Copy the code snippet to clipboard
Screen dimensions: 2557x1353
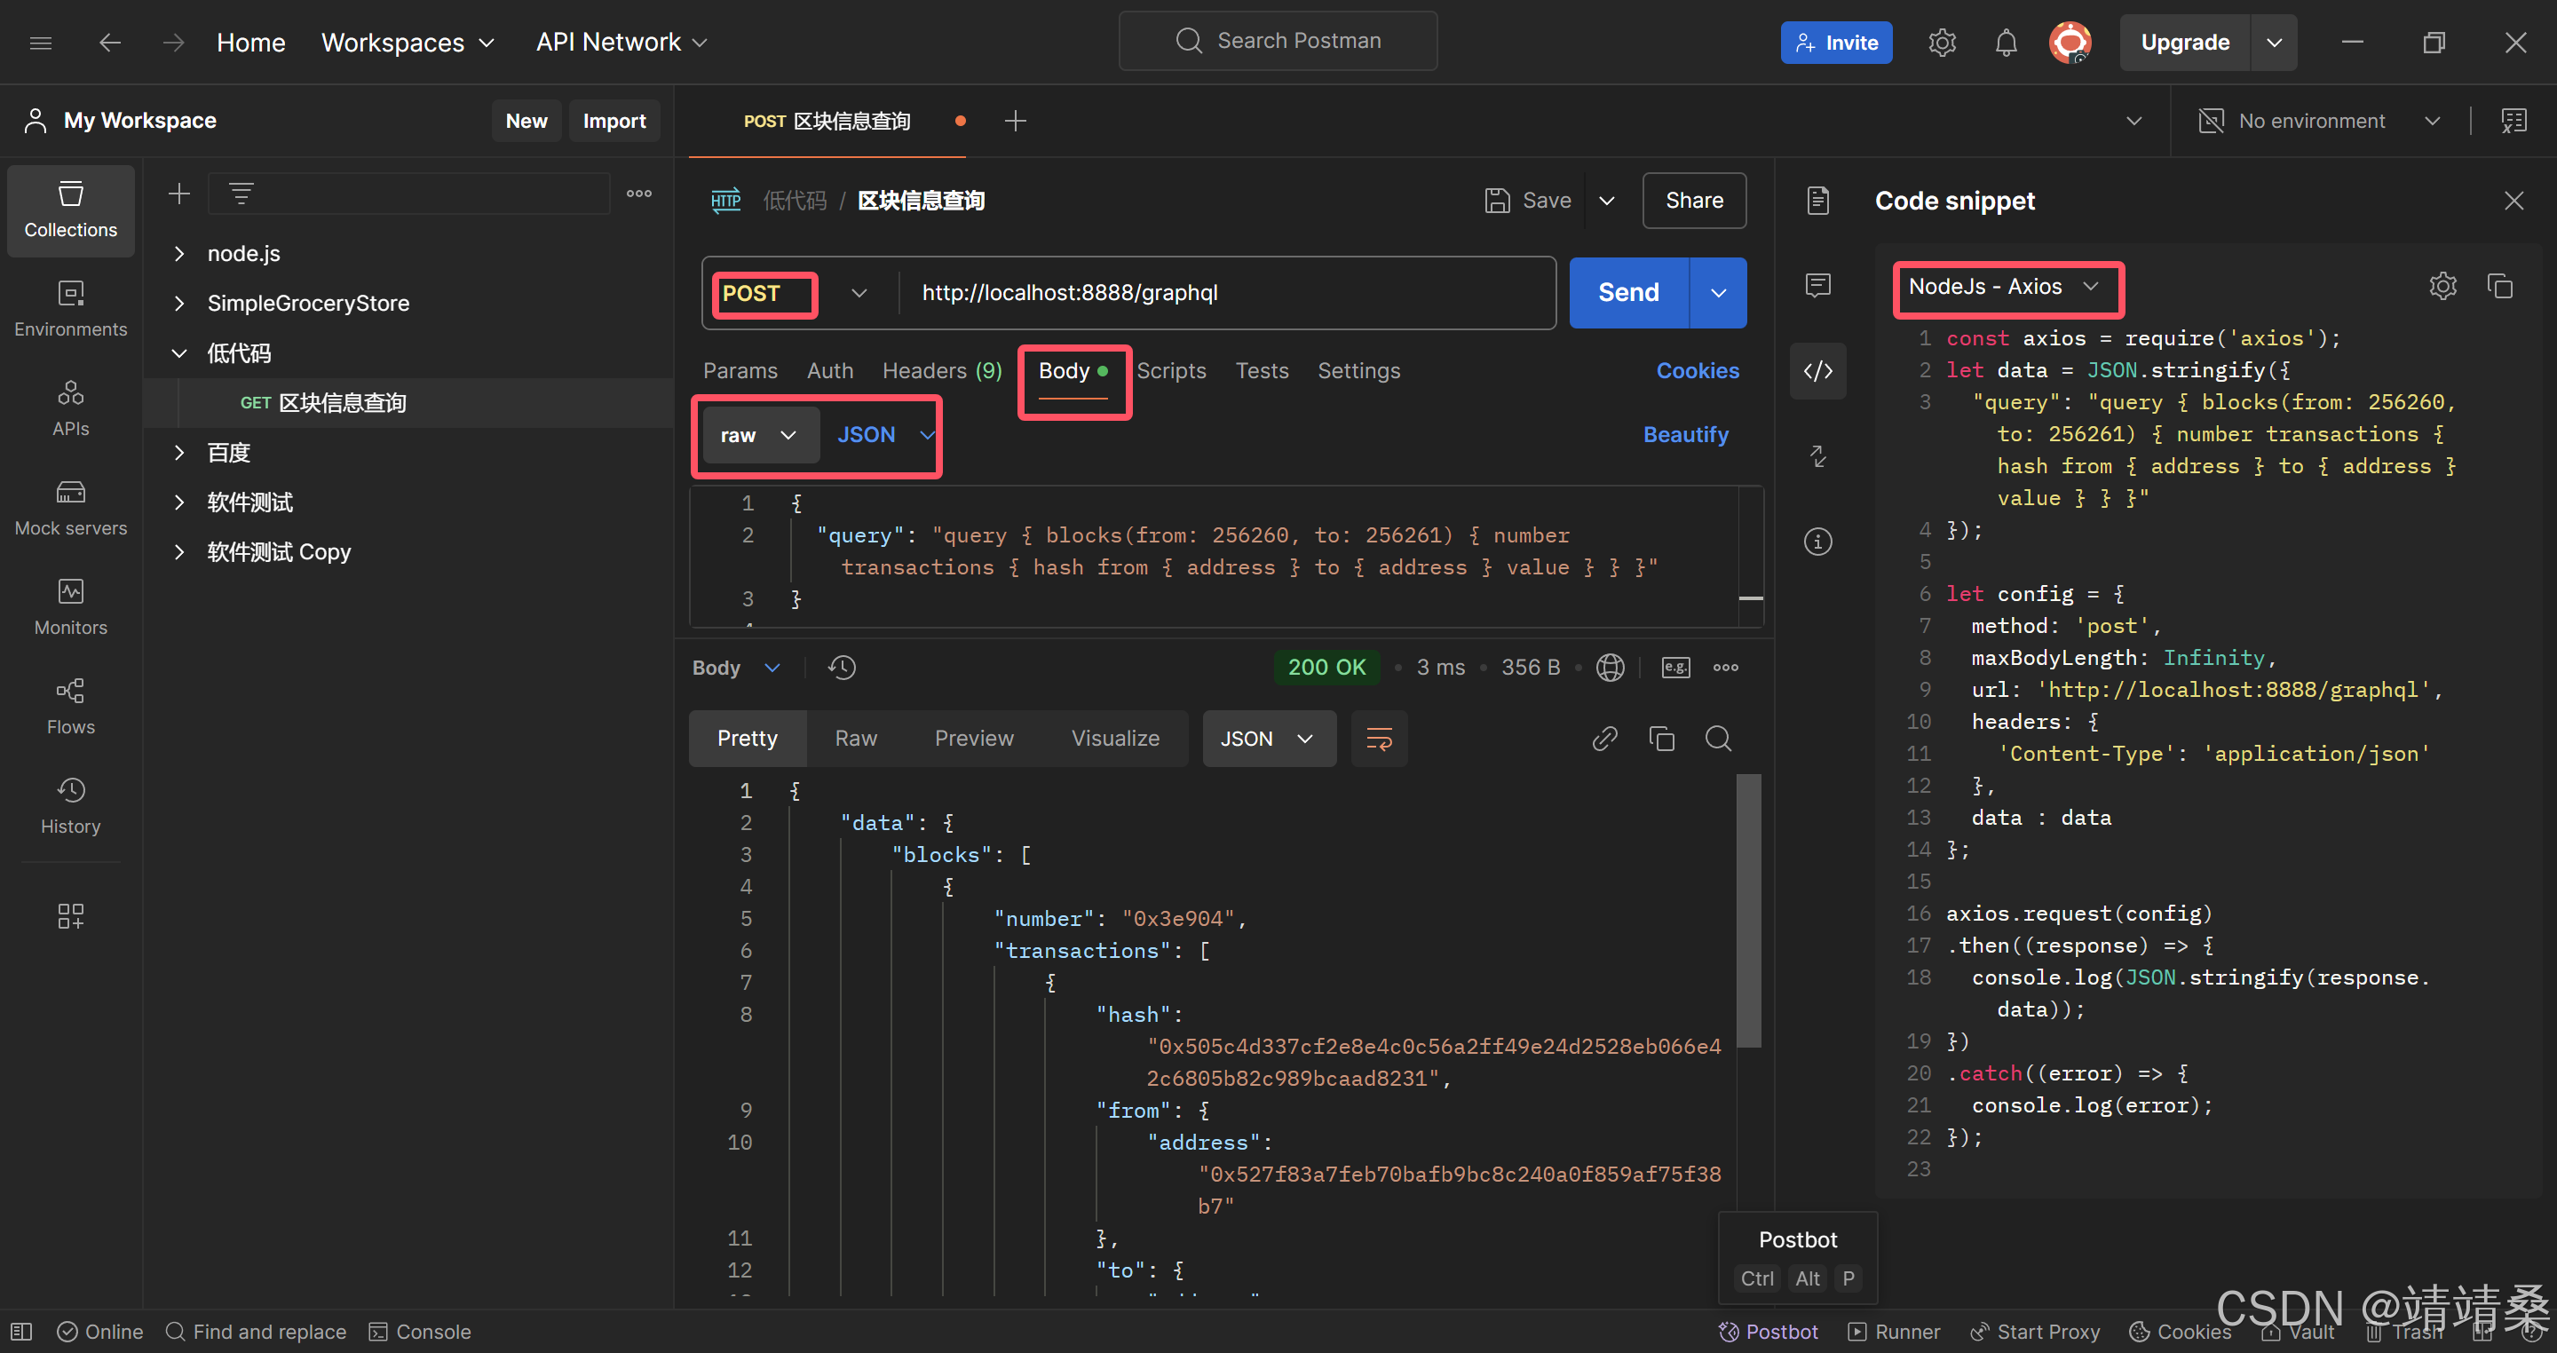(2499, 286)
